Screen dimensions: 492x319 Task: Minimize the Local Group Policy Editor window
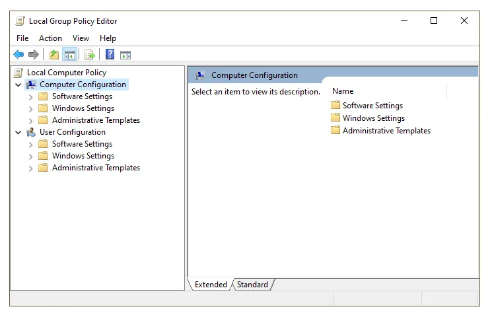coord(404,21)
